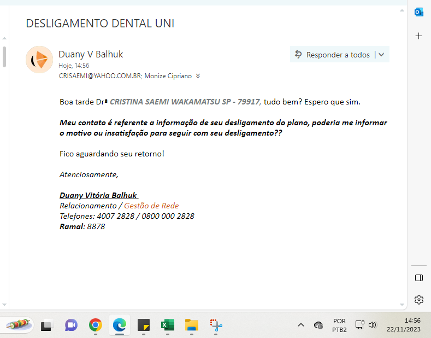Open Task View from taskbar

click(x=47, y=325)
